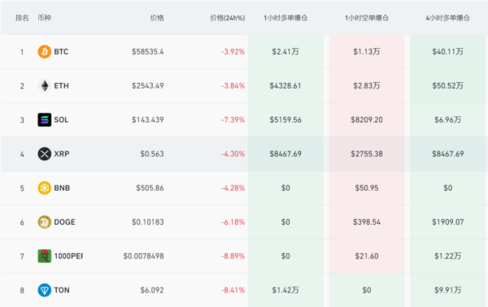
Task: Open the BTC coin name link
Action: 61,52
